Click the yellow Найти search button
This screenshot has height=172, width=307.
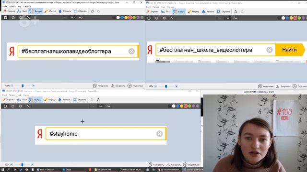[290, 50]
